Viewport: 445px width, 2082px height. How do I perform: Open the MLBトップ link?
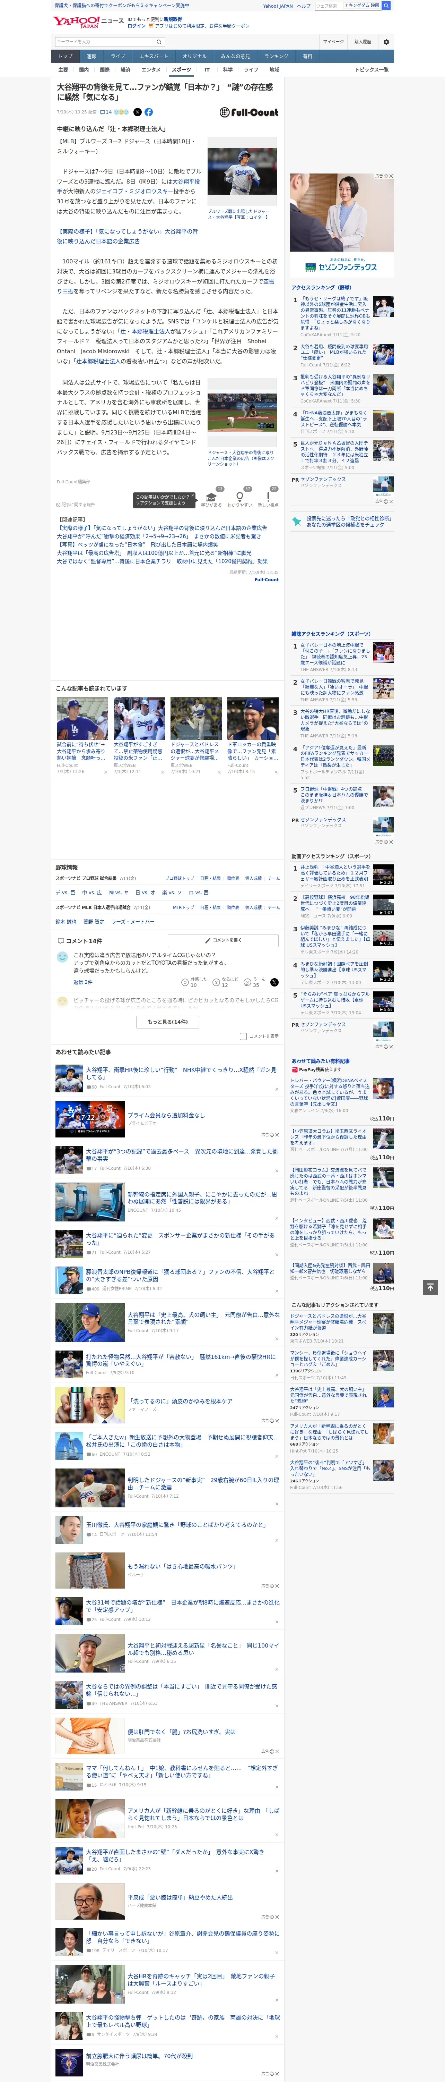[x=183, y=908]
